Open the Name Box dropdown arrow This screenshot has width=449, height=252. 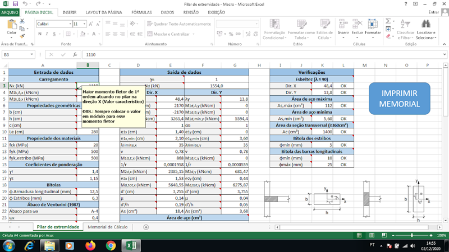tap(32, 54)
